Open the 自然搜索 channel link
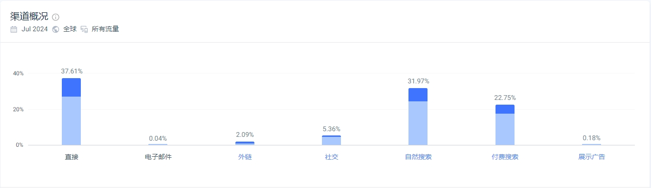The width and height of the screenshot is (651, 188). (x=418, y=157)
